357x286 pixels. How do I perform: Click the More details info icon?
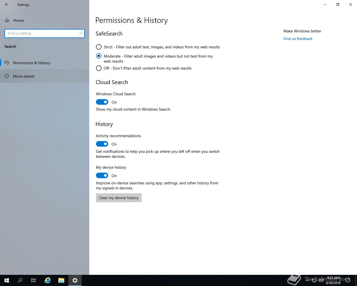[x=7, y=76]
